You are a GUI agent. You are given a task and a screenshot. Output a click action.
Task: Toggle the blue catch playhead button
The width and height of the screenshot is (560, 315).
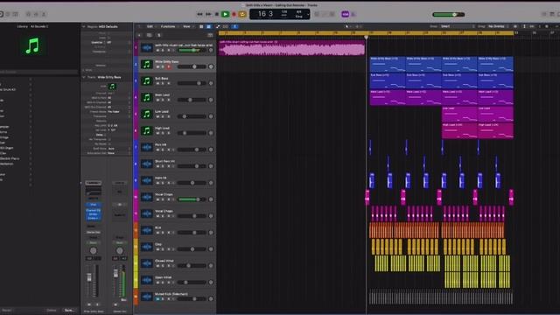234,26
